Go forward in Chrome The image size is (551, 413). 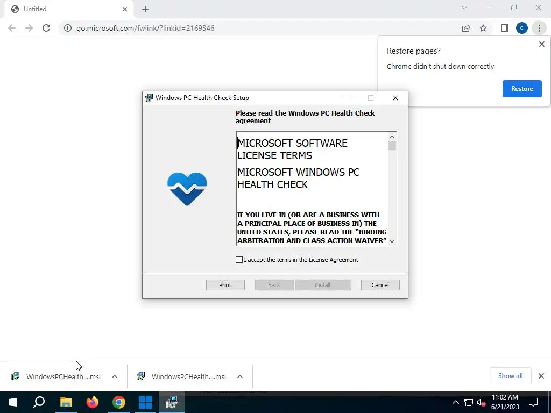[29, 28]
